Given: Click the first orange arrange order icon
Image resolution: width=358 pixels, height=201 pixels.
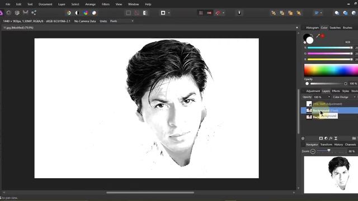Looking at the screenshot, I should 274,13.
